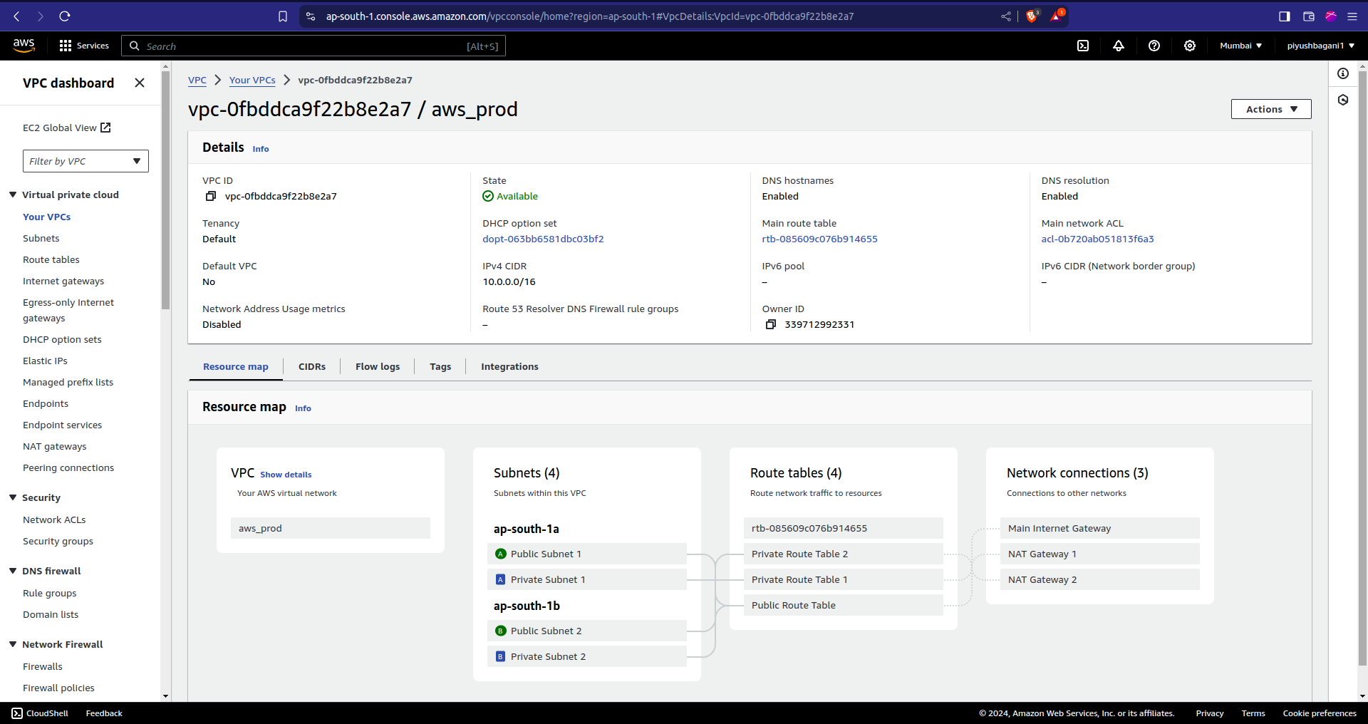Screen dimensions: 1368x724
Task: Open the notifications bell icon
Action: coord(1119,46)
